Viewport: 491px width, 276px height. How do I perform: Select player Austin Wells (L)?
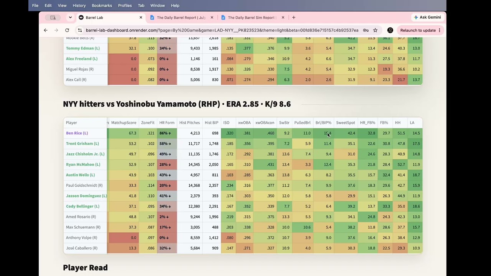pyautogui.click(x=80, y=175)
